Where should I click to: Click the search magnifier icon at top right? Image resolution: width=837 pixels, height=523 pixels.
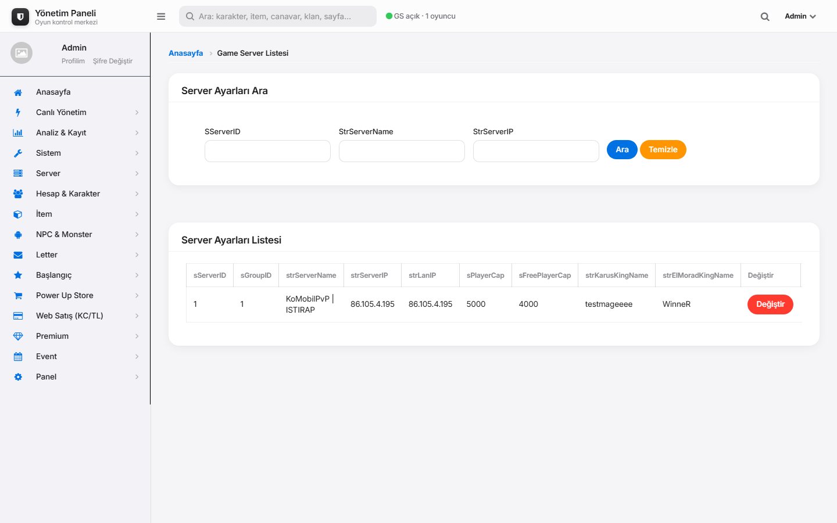click(x=765, y=17)
